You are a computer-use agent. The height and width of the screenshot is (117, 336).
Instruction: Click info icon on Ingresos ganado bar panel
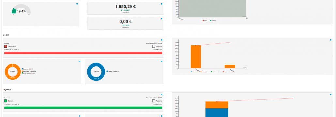coord(161,94)
